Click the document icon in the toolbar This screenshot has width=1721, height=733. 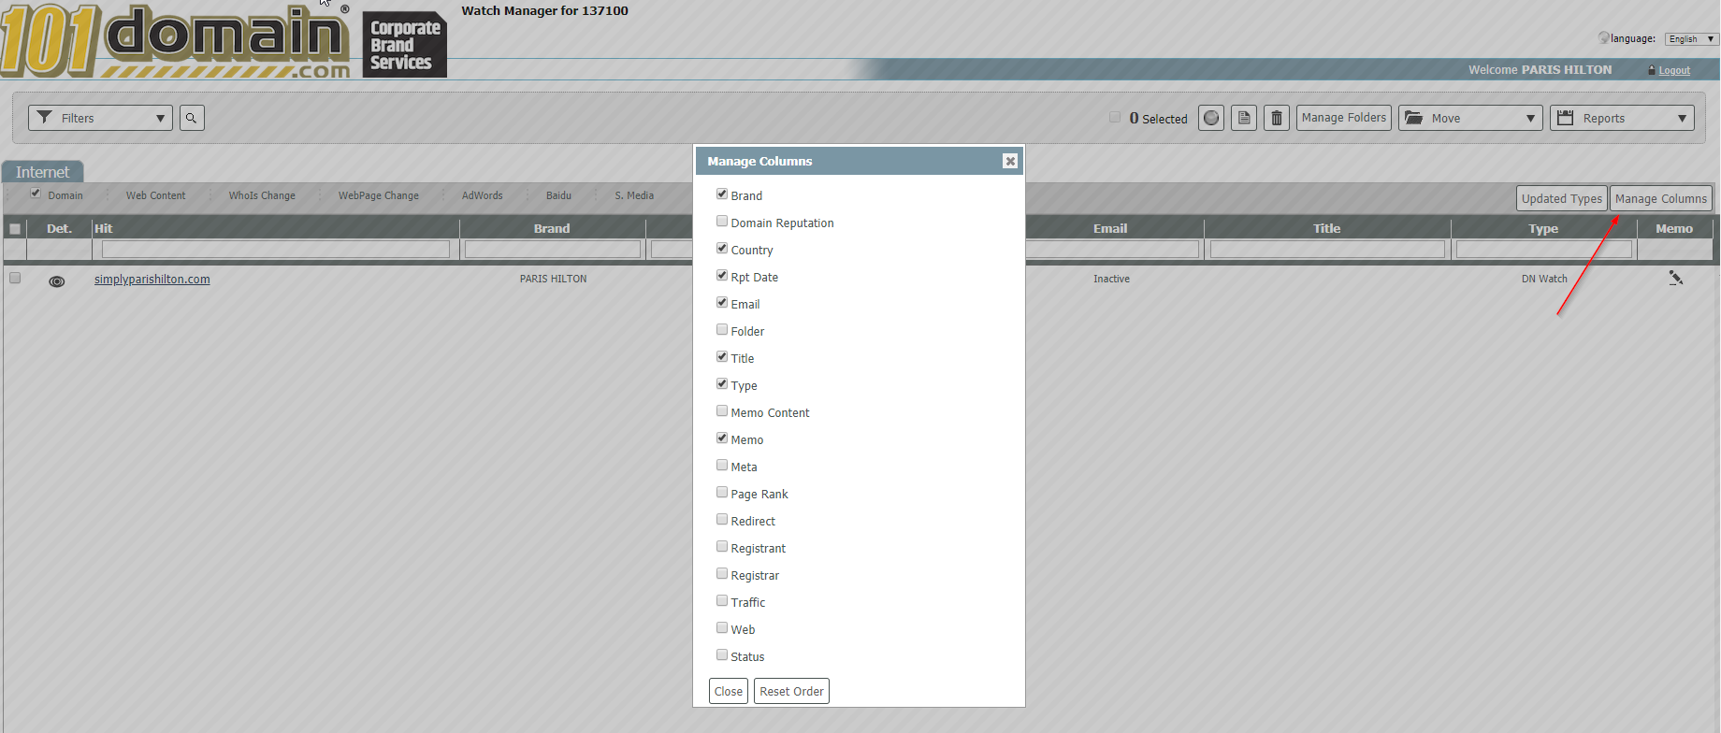[1244, 118]
